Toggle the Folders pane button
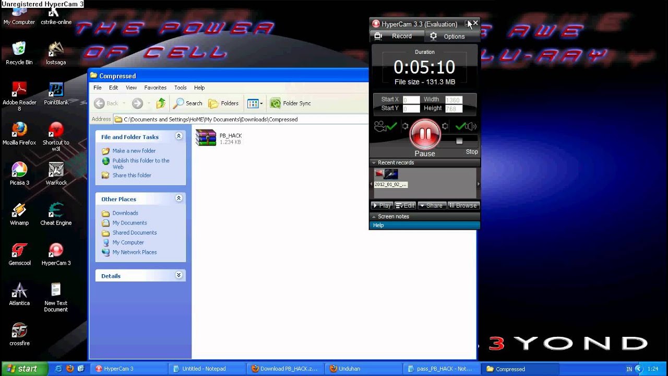 tap(223, 103)
